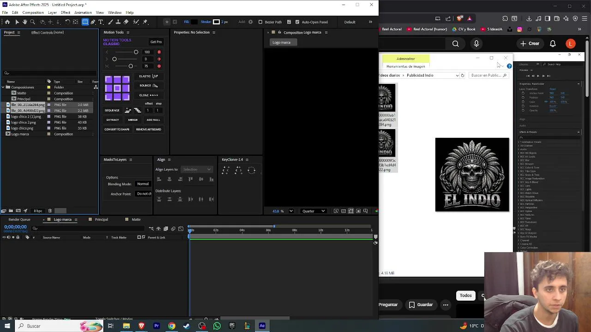Select the Rectangle shape tool
The height and width of the screenshot is (332, 591).
(x=85, y=22)
